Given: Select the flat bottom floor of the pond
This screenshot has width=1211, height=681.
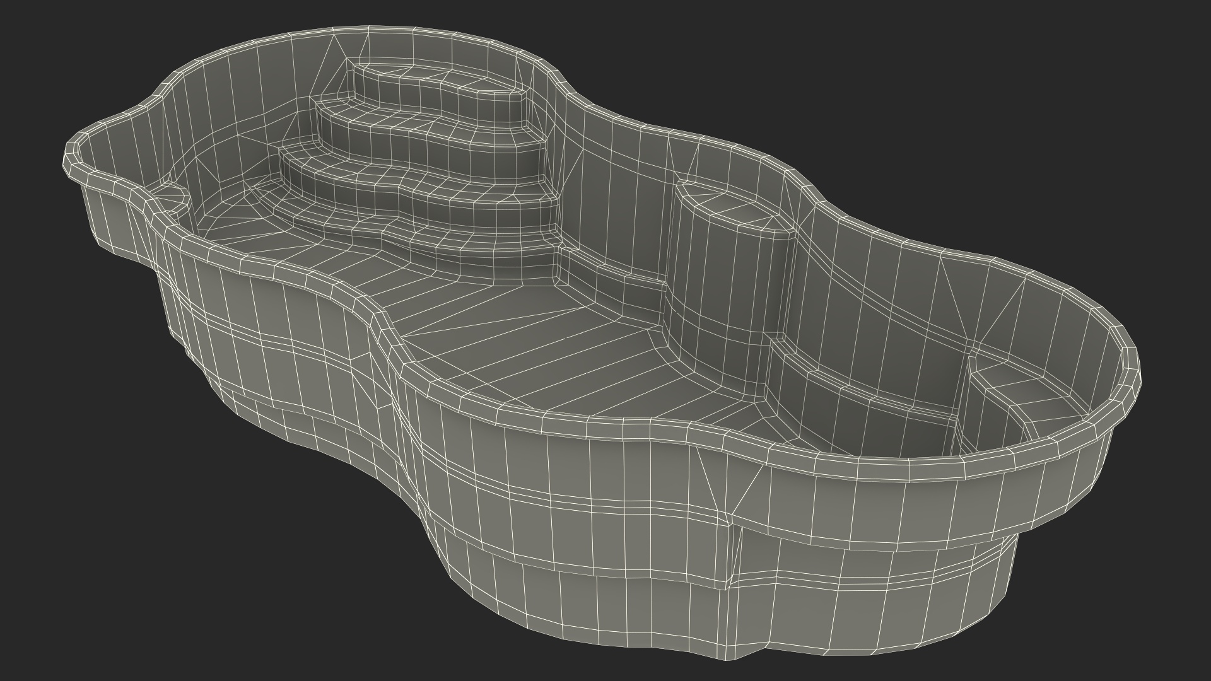Looking at the screenshot, I should coord(542,353).
